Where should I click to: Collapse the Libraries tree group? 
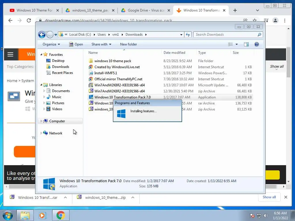pos(41,85)
